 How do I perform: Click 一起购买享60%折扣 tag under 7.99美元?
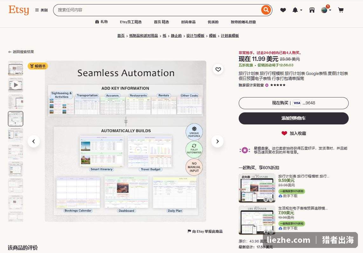coord(291,223)
